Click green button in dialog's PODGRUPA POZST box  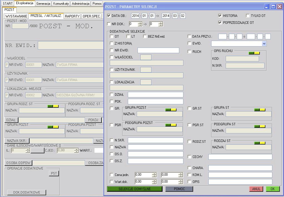[x=168, y=125]
